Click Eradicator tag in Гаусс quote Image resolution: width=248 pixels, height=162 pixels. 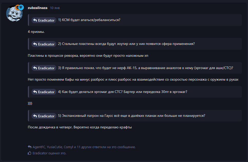[44, 116]
